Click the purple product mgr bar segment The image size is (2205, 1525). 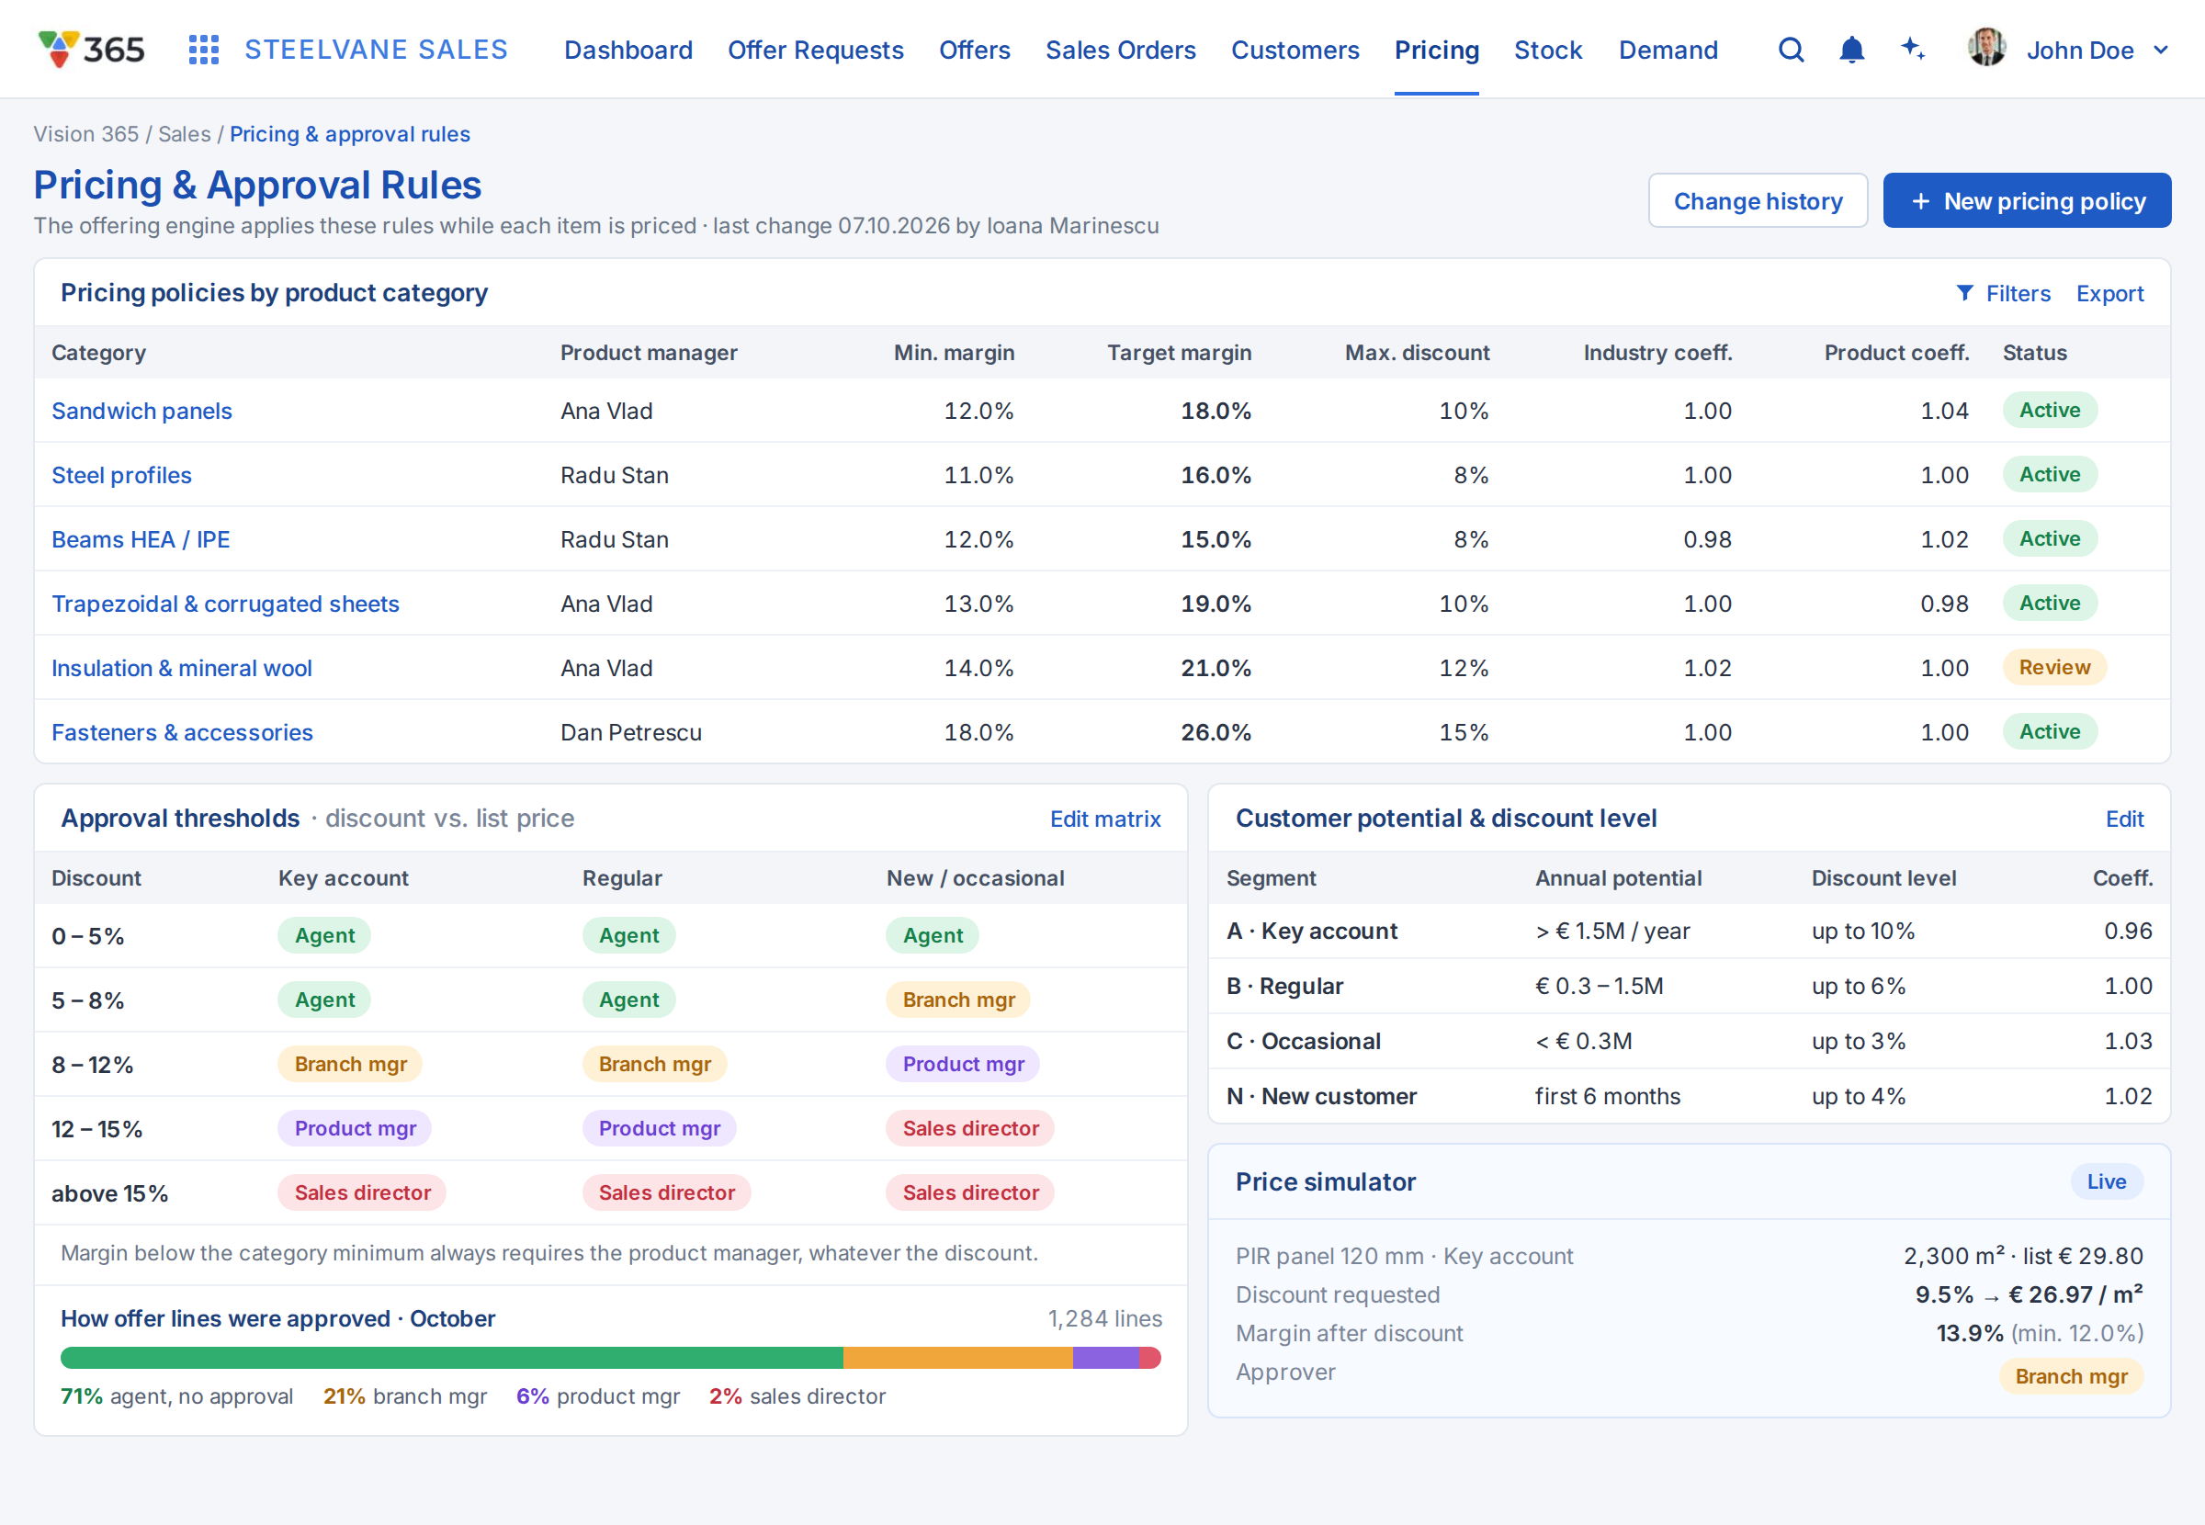pos(1105,1357)
